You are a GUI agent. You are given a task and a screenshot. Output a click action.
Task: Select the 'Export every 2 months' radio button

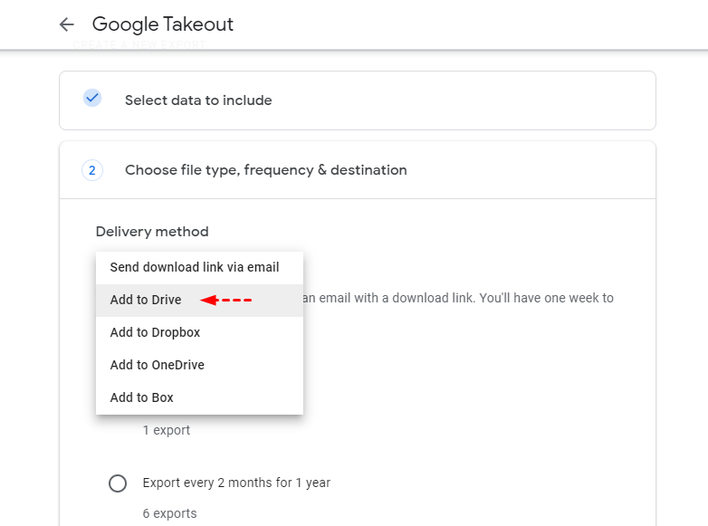coord(118,483)
